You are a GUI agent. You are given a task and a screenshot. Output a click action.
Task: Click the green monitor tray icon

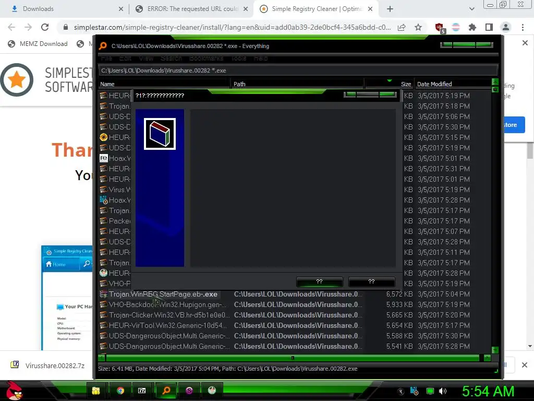430,391
